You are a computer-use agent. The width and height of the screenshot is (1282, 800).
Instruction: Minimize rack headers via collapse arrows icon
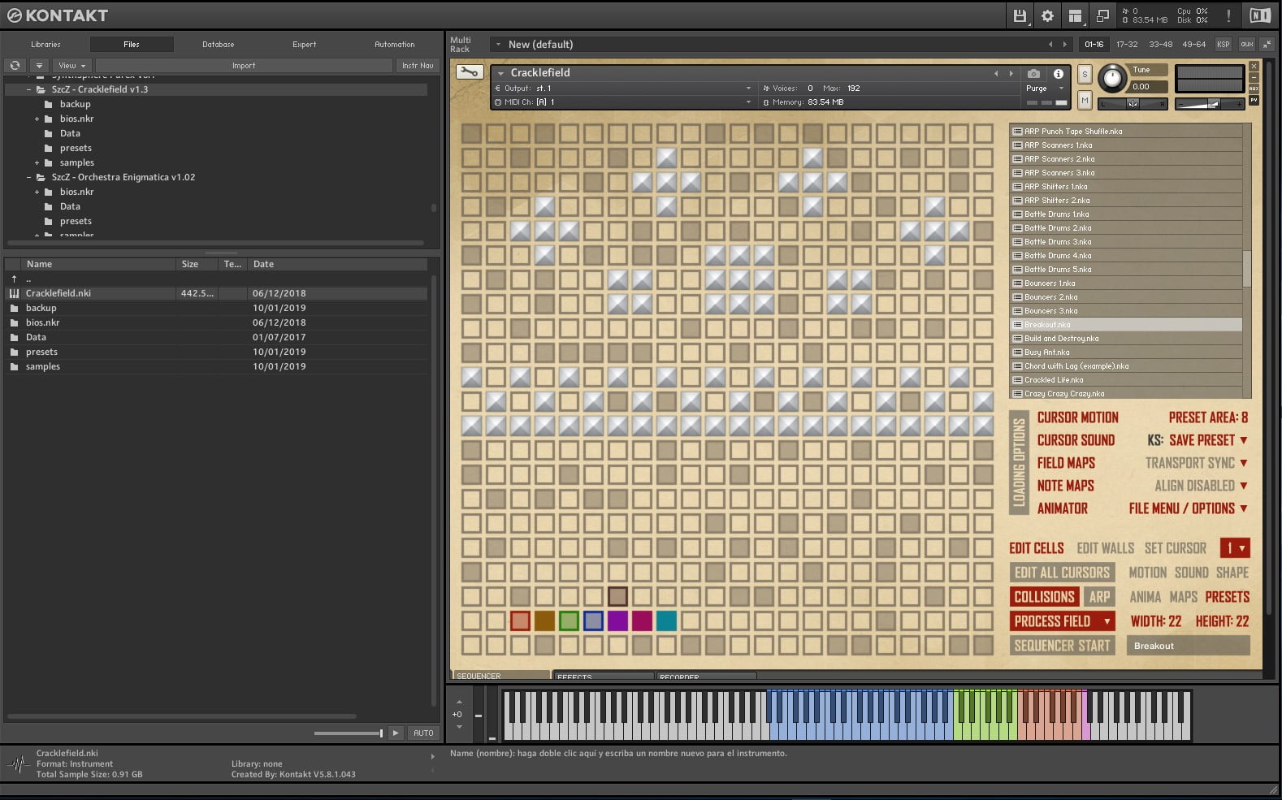coord(1267,44)
